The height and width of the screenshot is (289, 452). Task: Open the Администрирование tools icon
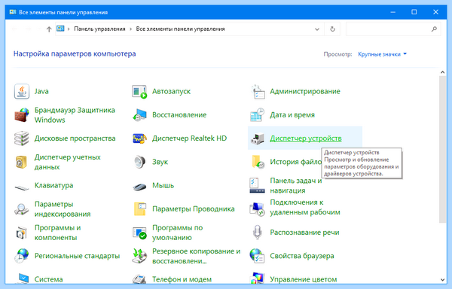point(258,92)
